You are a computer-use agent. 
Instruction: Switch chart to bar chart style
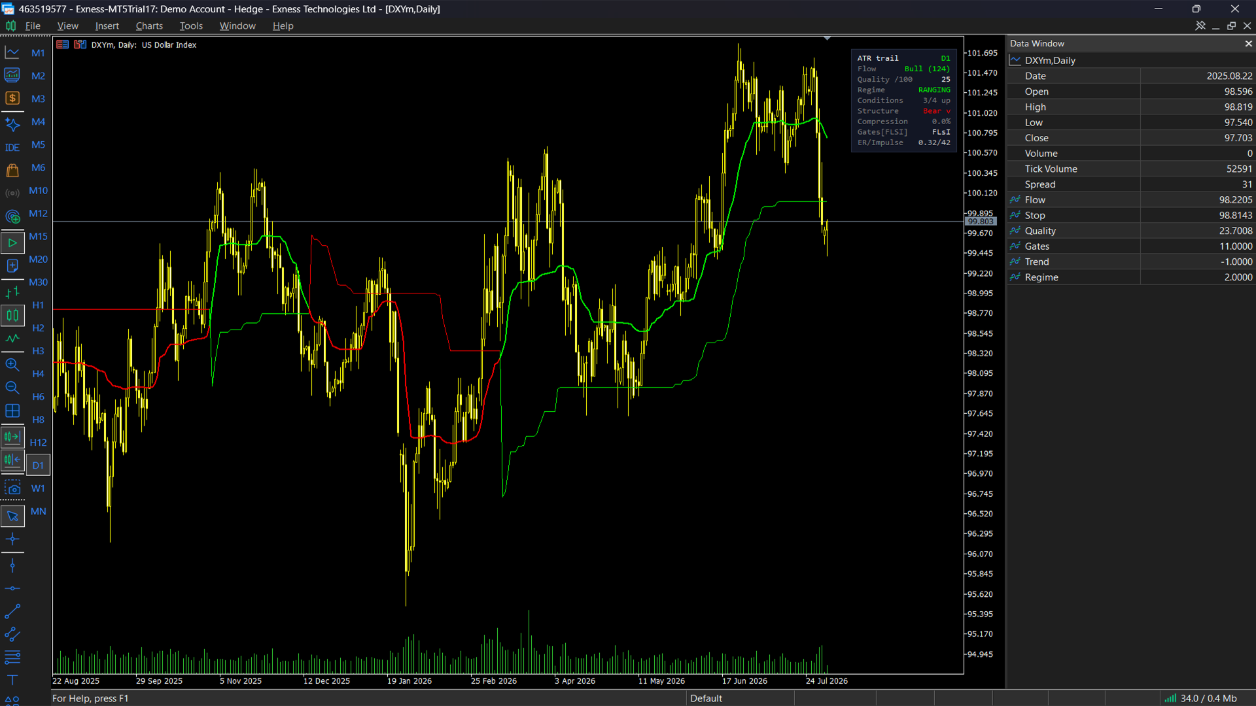point(12,292)
